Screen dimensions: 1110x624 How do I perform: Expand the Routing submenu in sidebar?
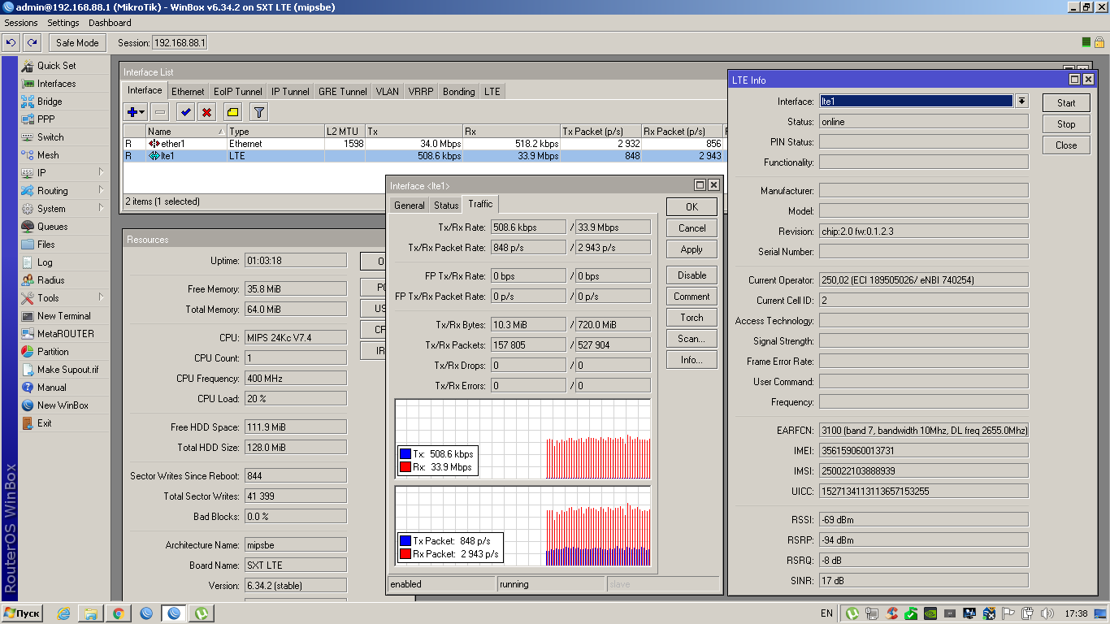tap(53, 191)
